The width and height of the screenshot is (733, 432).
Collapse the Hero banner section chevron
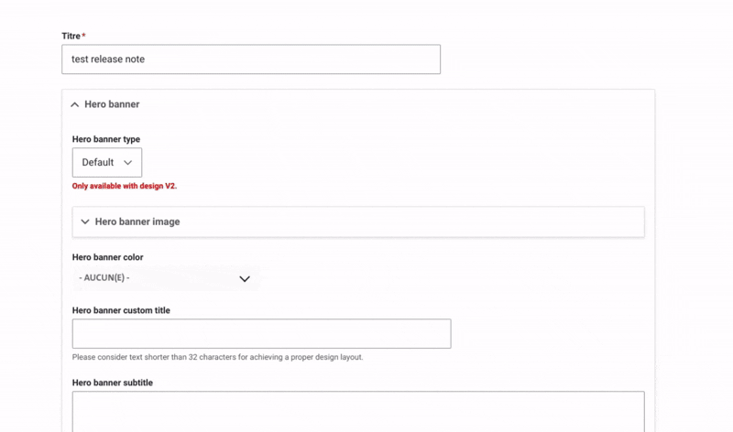pos(75,104)
